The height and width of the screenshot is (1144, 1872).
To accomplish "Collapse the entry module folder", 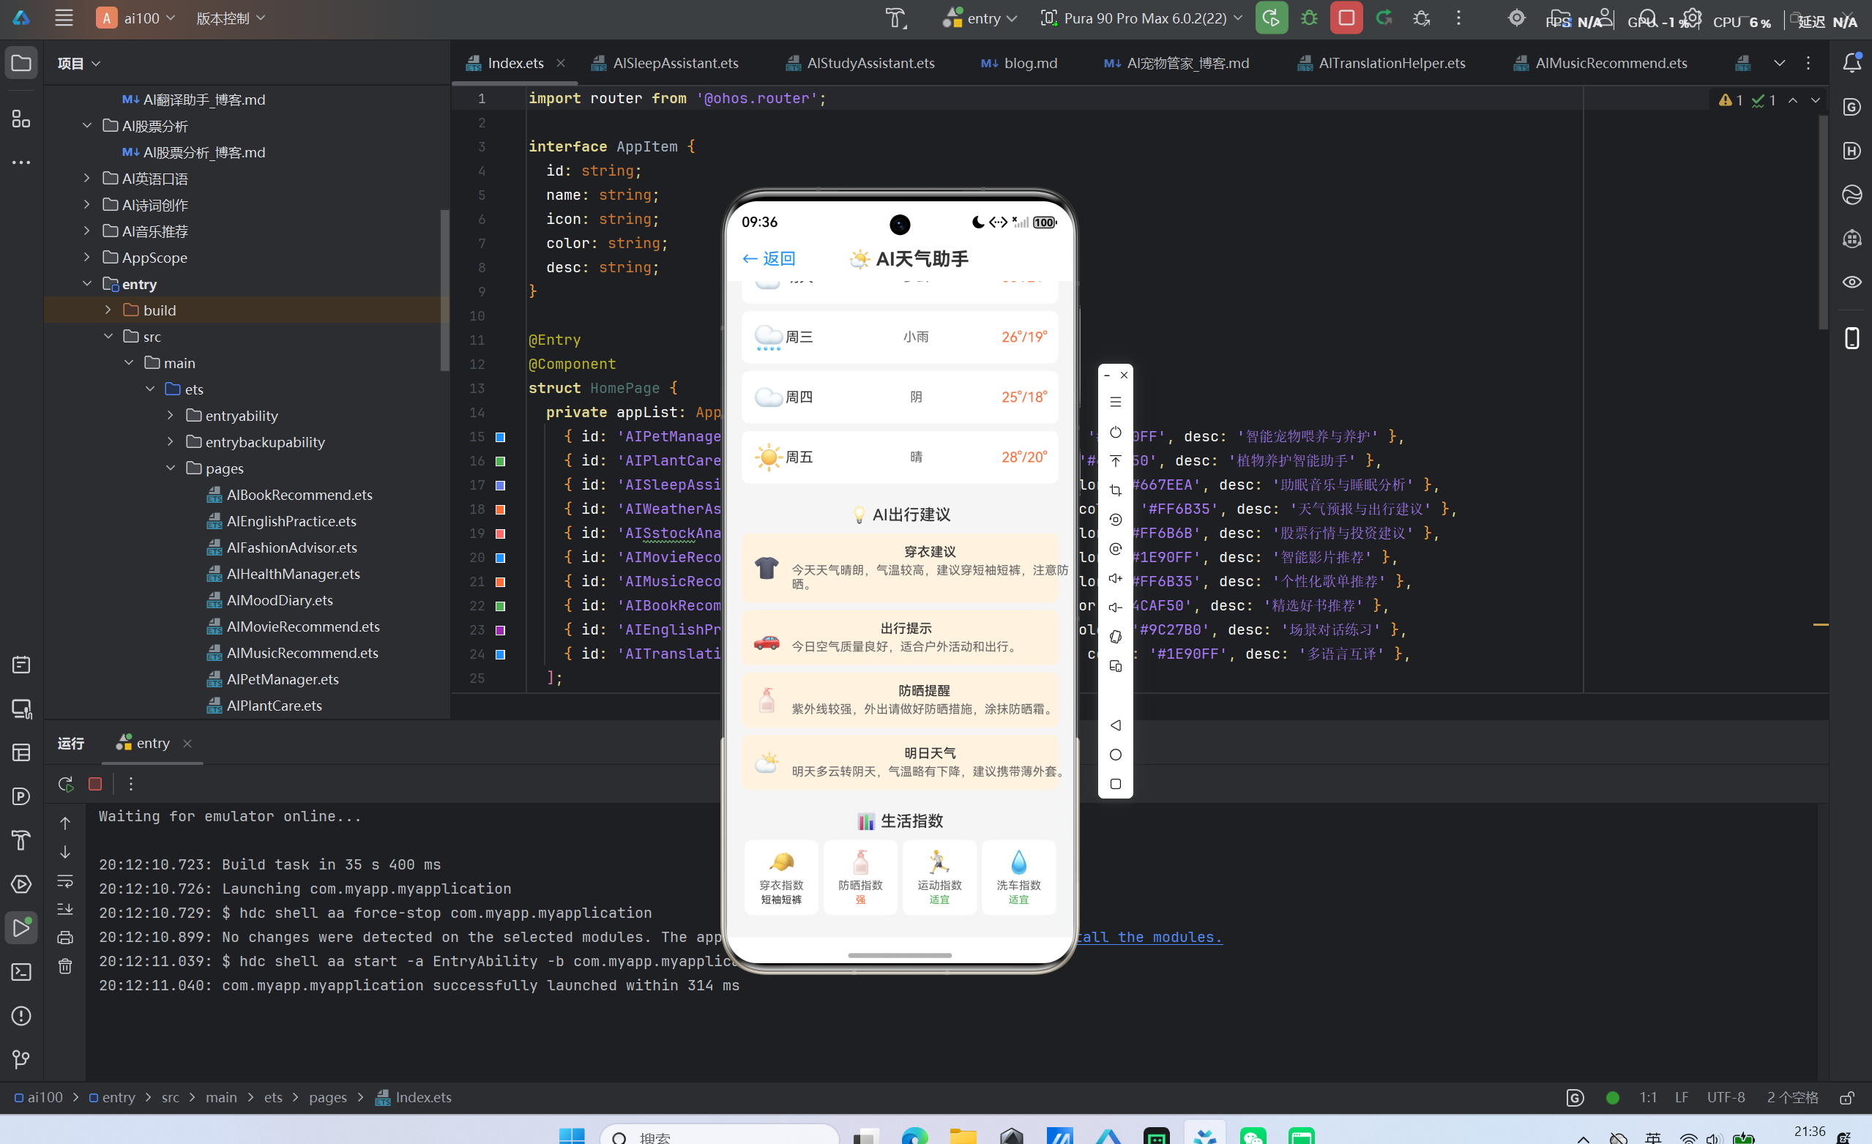I will (x=86, y=283).
